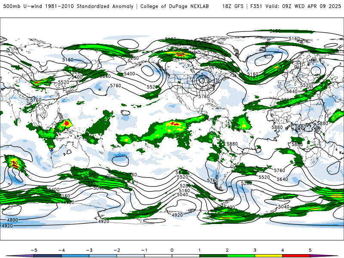Click the dark green colorbar segment between 1 and 2
The height and width of the screenshot is (258, 344).
pyautogui.click(x=213, y=256)
